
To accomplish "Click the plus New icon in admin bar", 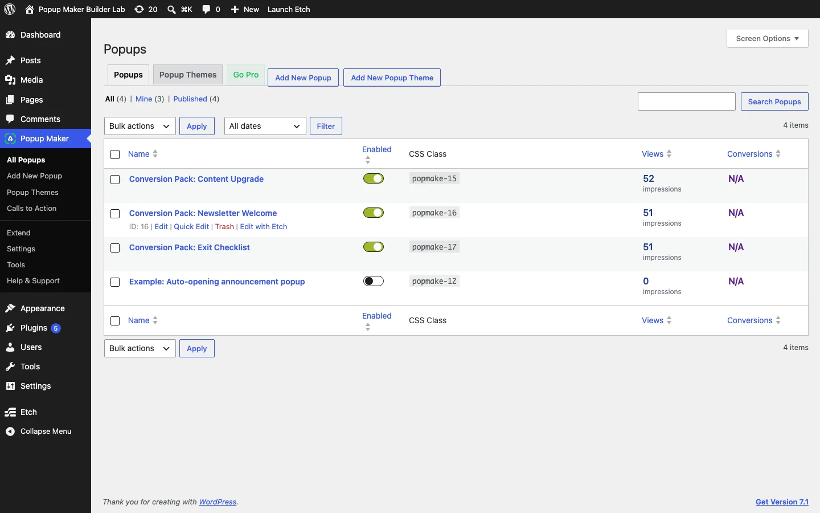I will [235, 9].
